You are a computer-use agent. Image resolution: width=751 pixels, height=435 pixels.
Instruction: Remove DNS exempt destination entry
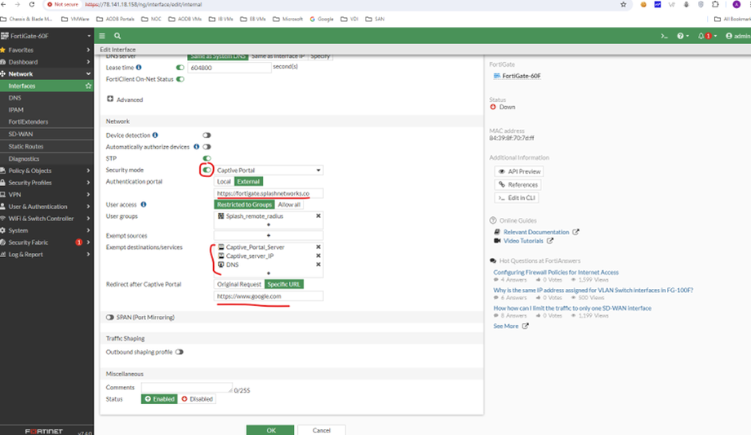click(318, 264)
